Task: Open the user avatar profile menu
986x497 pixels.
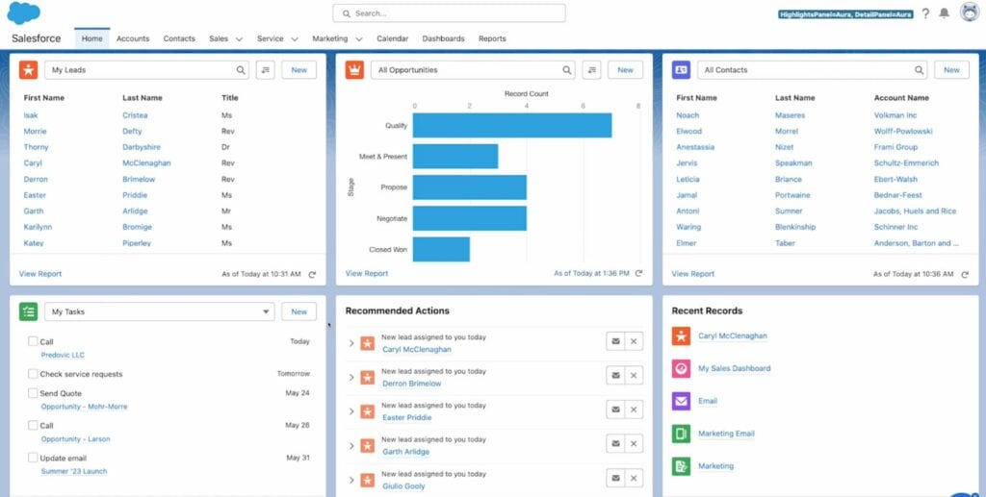Action: point(970,12)
